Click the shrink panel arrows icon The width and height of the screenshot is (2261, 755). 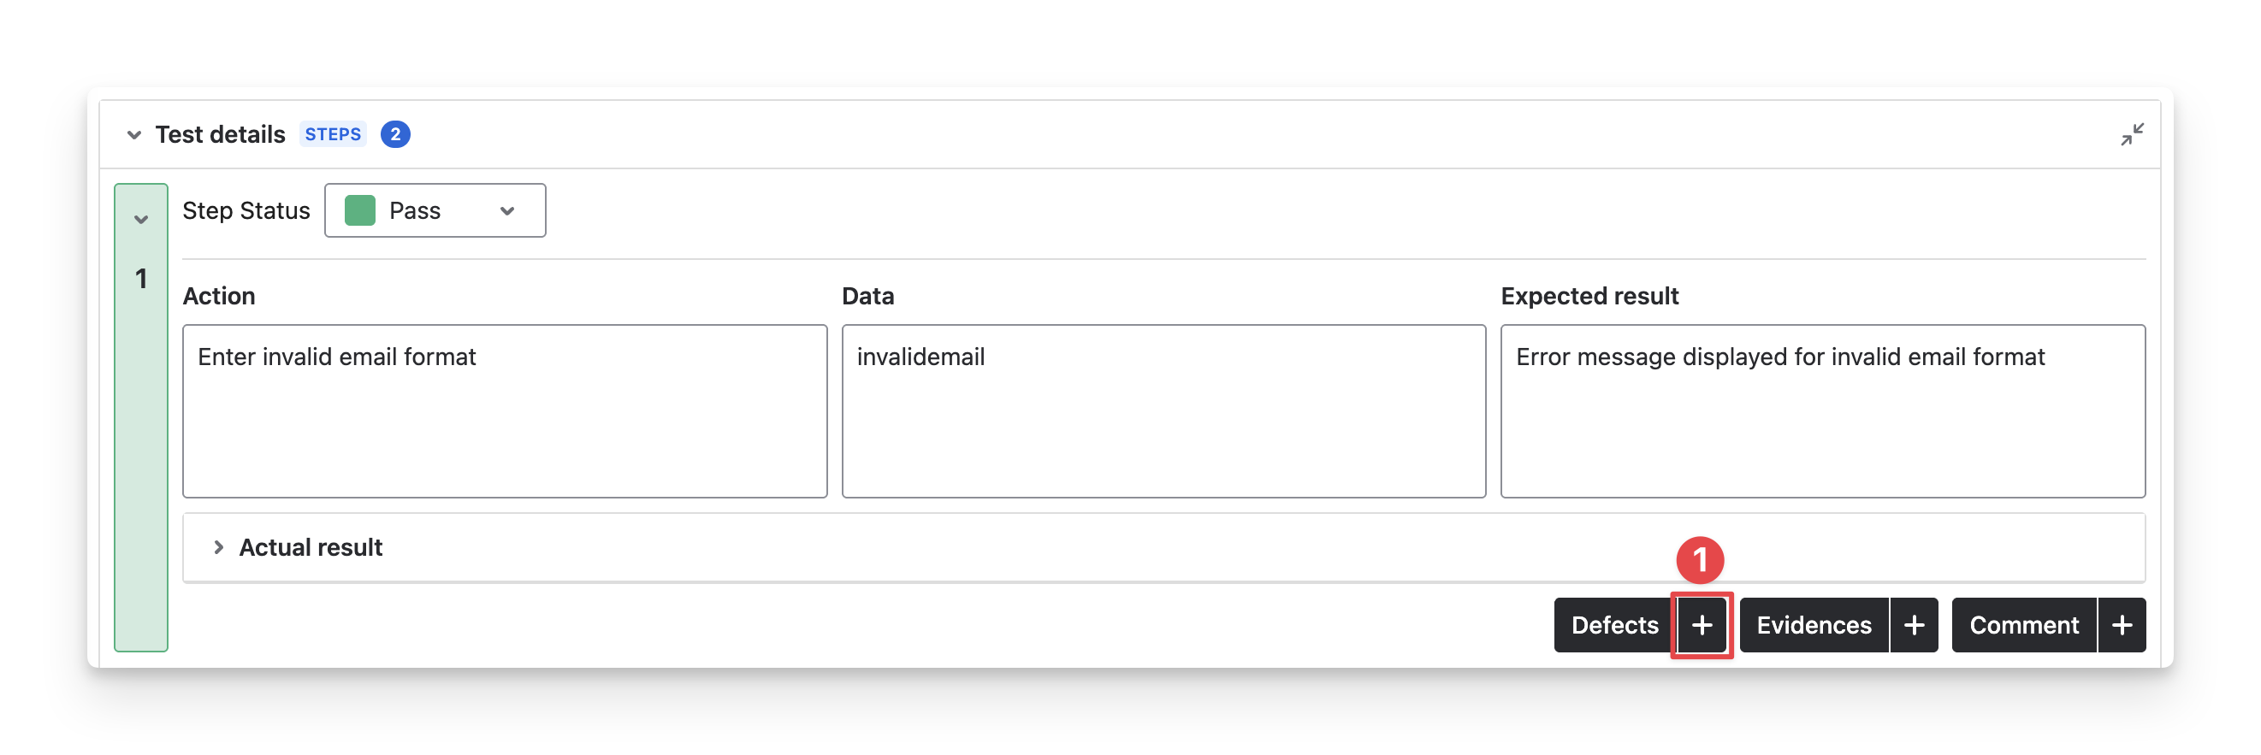pos(2132,134)
